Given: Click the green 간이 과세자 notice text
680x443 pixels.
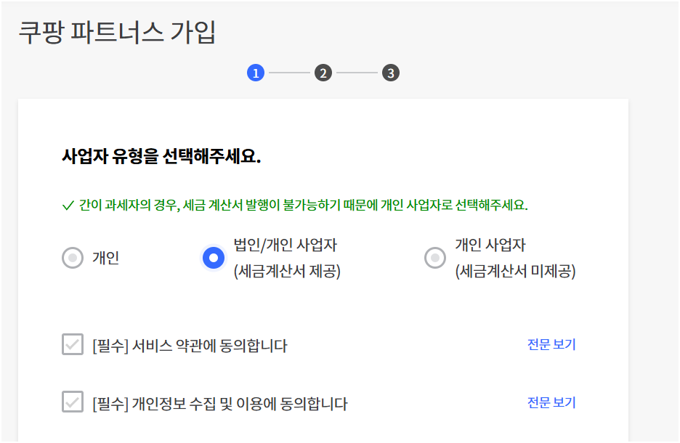Looking at the screenshot, I should tap(303, 205).
